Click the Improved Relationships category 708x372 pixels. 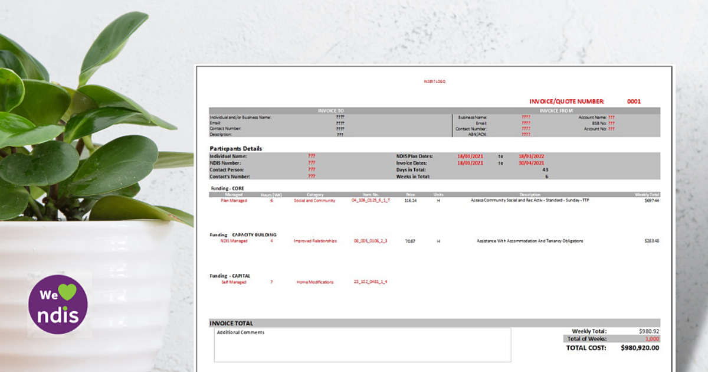pyautogui.click(x=316, y=241)
